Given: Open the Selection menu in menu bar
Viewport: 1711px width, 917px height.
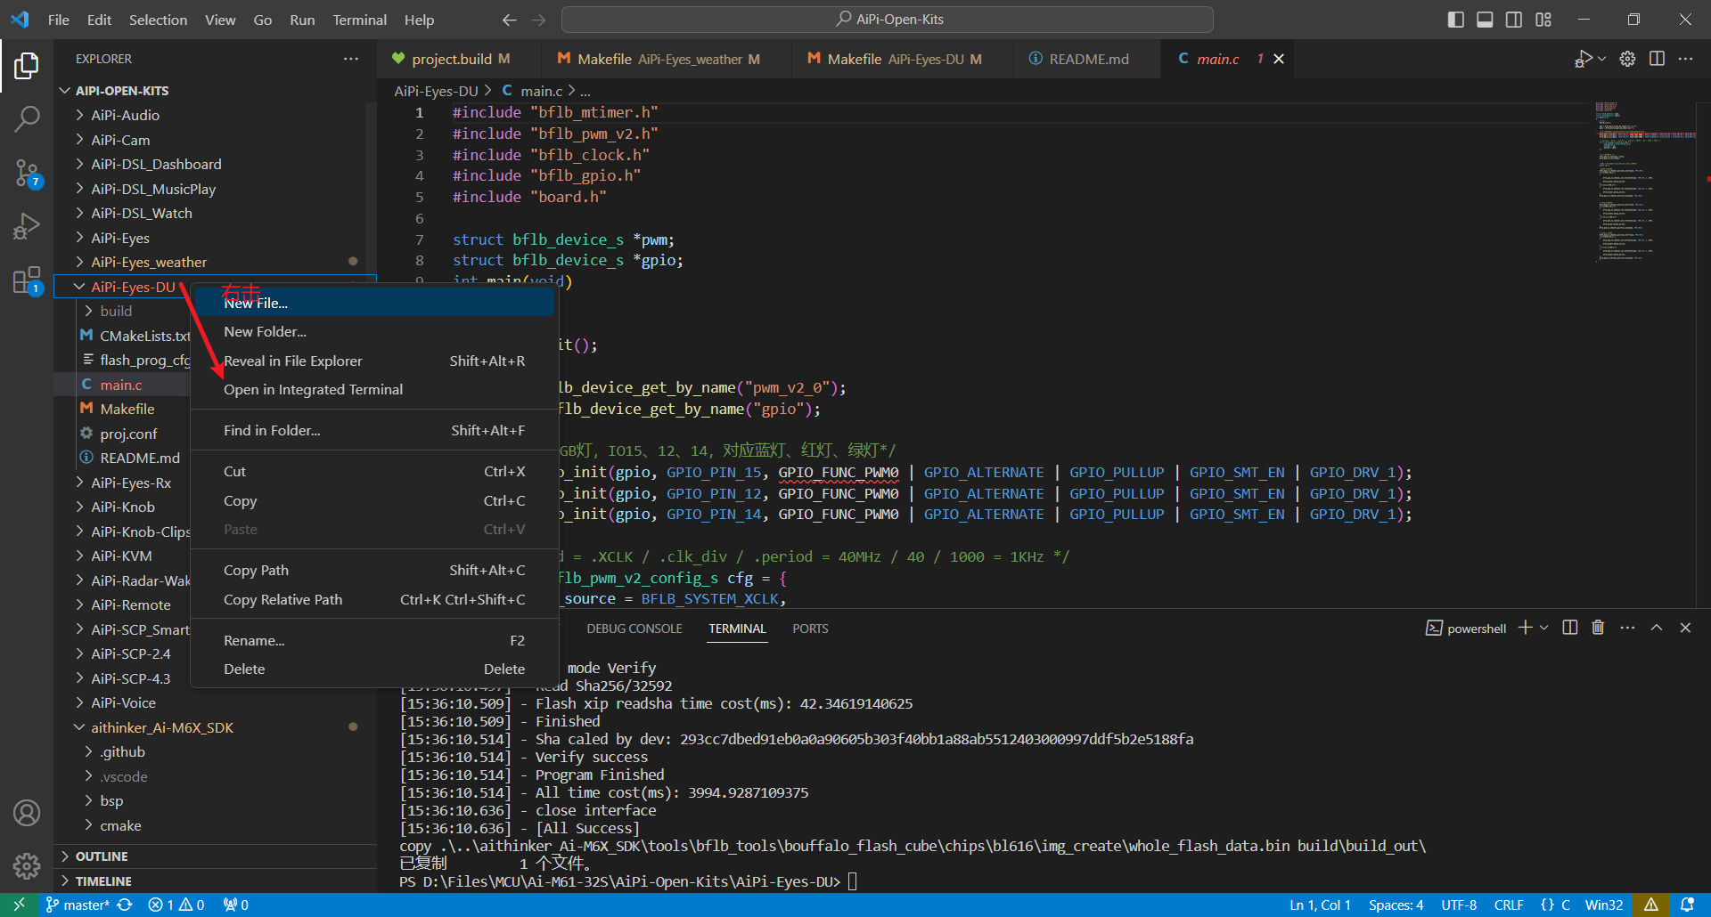Looking at the screenshot, I should [158, 20].
